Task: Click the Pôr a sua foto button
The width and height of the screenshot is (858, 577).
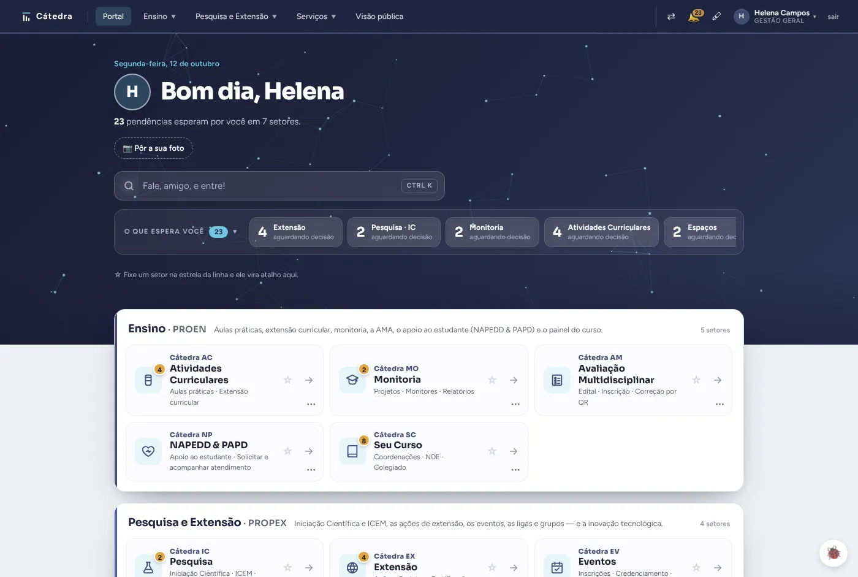Action: 153,148
